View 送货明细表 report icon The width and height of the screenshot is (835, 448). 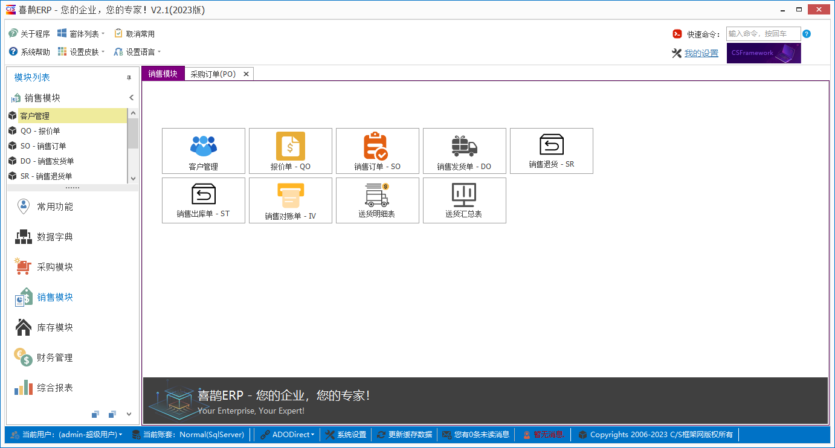tap(377, 200)
